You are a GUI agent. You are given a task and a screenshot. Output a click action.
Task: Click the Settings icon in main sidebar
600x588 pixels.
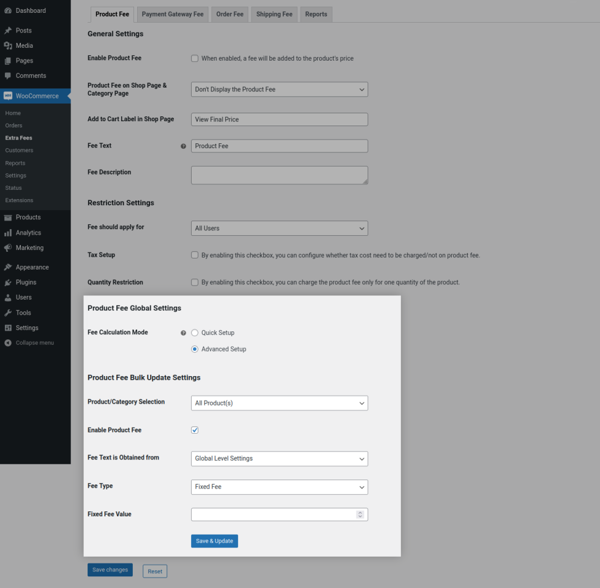(7, 328)
